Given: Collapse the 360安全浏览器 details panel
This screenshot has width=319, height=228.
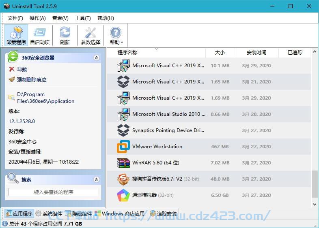Looking at the screenshot, I should tap(97, 58).
